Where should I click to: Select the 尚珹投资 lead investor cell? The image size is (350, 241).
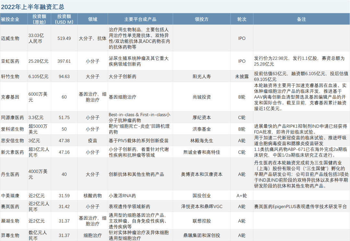tap(202, 97)
